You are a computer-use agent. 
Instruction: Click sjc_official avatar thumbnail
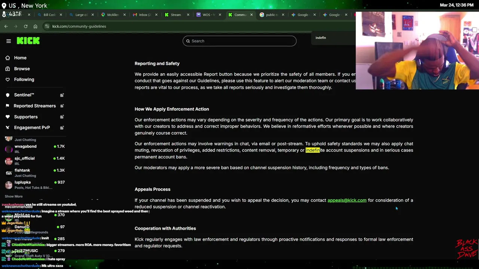[x=9, y=161]
